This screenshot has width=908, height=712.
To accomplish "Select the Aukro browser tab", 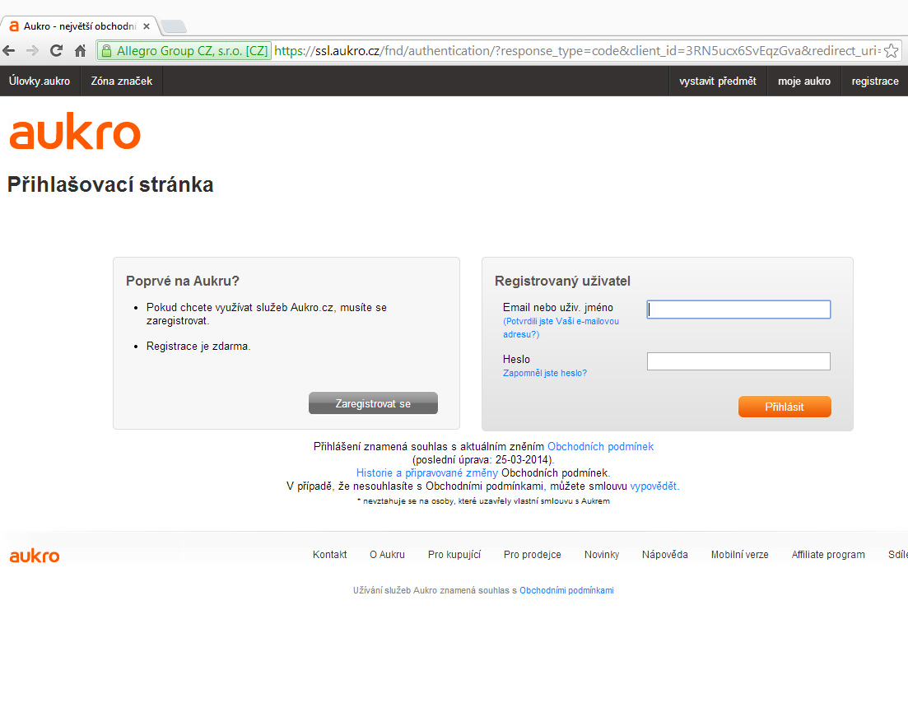I will pyautogui.click(x=79, y=26).
